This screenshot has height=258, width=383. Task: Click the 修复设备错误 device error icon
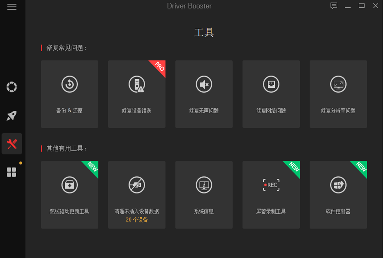point(137,84)
